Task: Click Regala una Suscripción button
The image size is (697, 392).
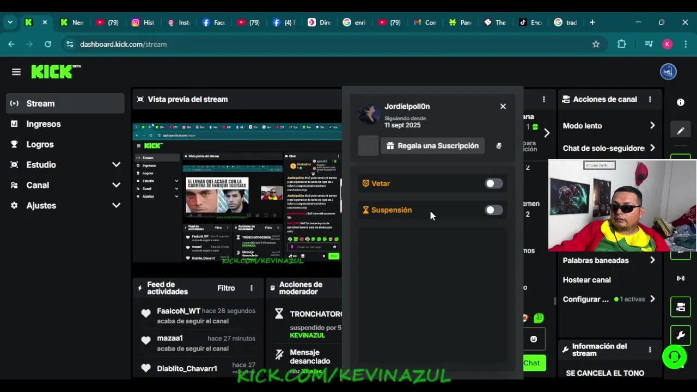Action: click(x=432, y=146)
